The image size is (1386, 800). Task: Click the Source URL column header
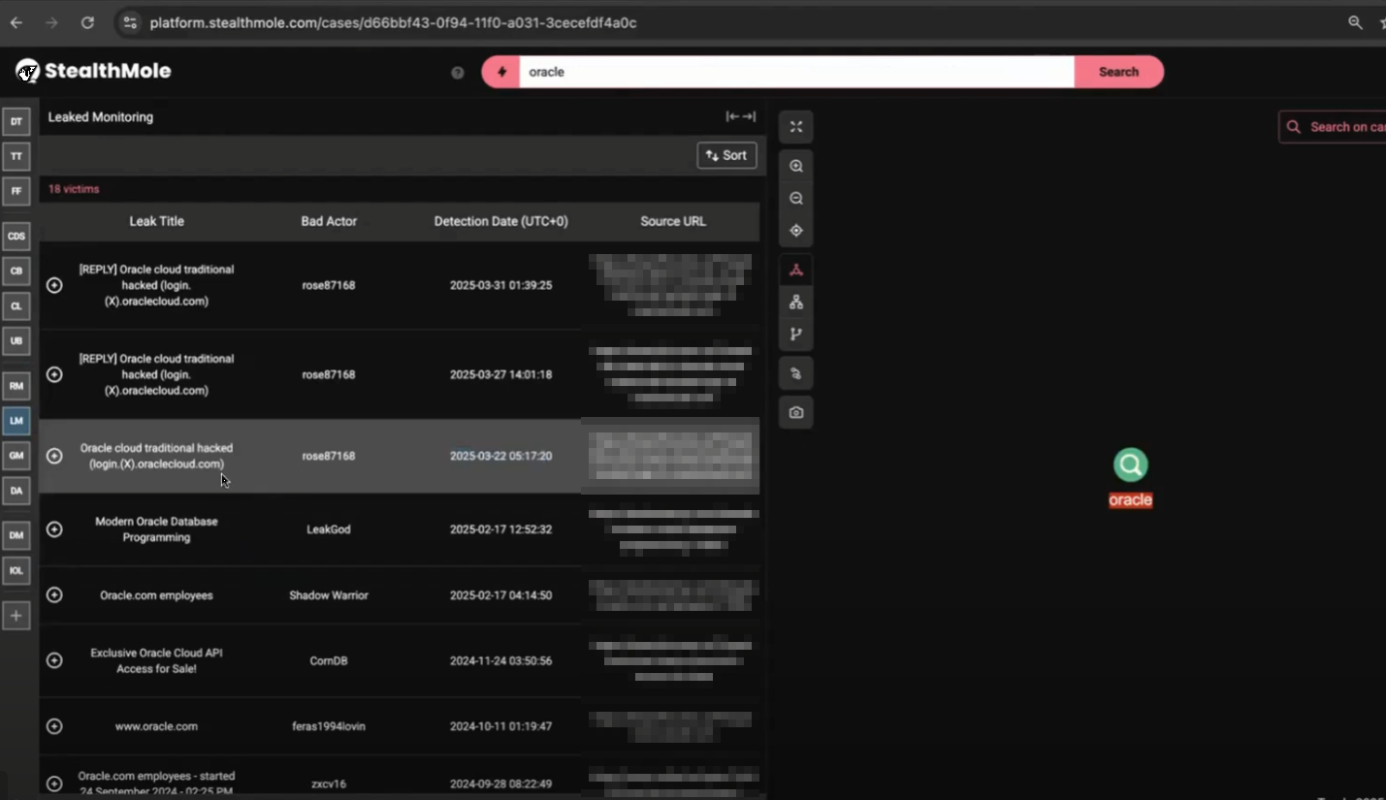673,221
